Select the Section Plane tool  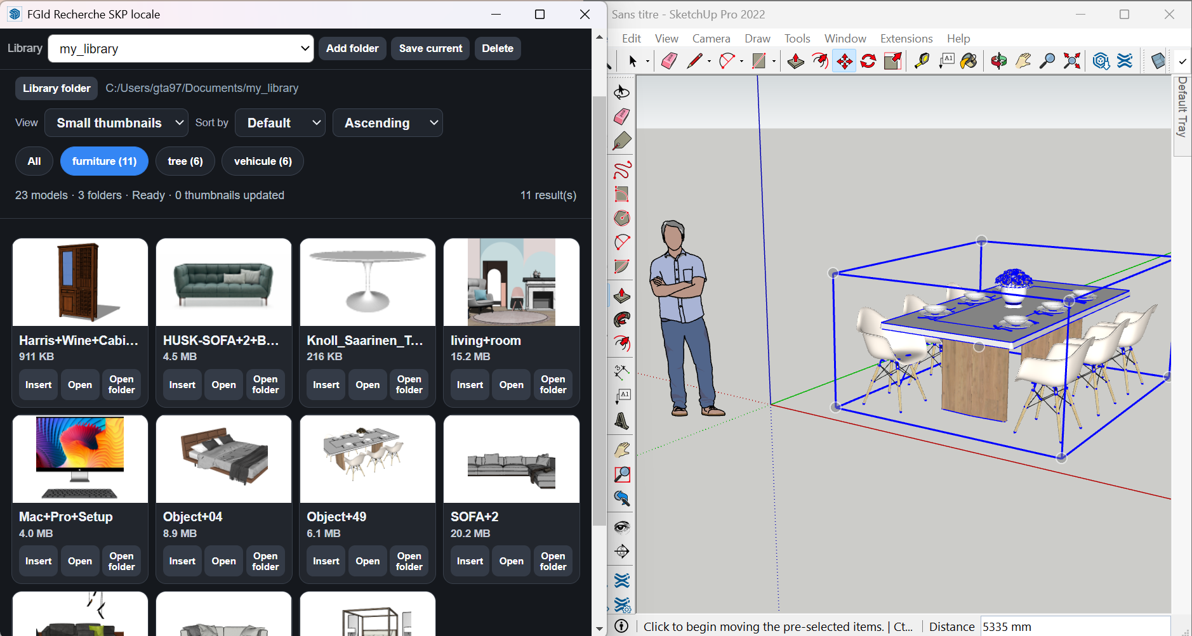(x=622, y=552)
